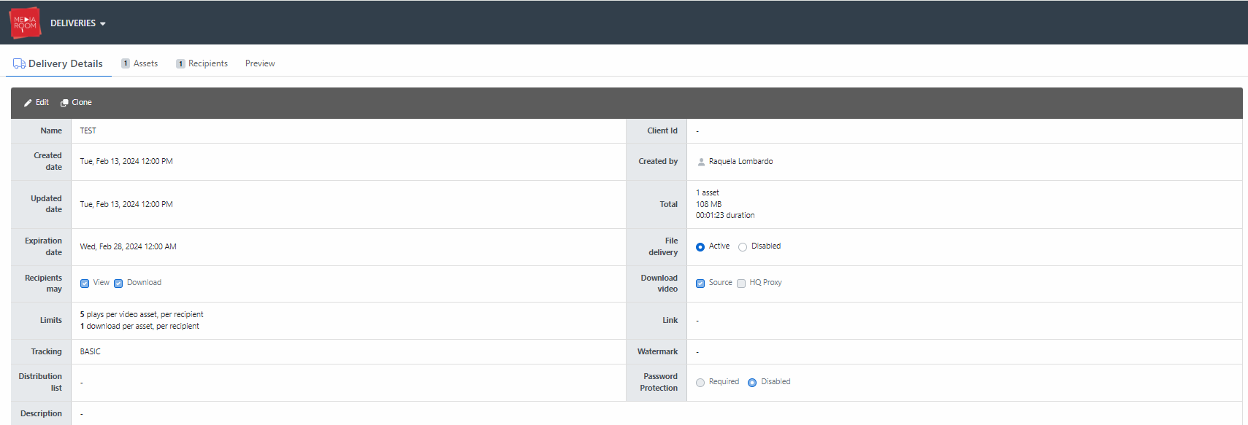Toggle the HQ Proxy checkbox
This screenshot has width=1248, height=425.
741,284
